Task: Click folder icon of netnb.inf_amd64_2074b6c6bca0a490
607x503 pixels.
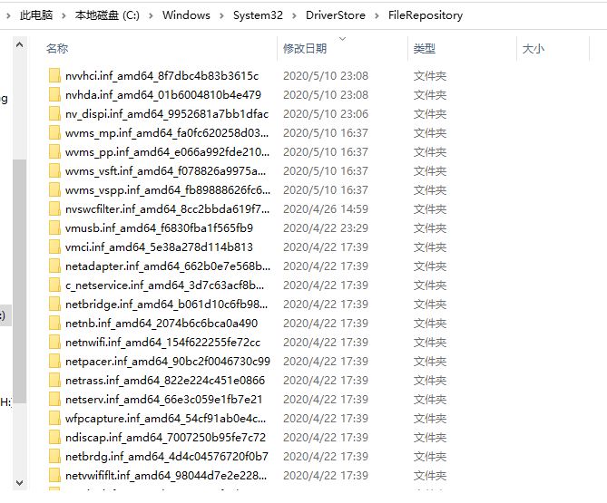Action: [54, 323]
